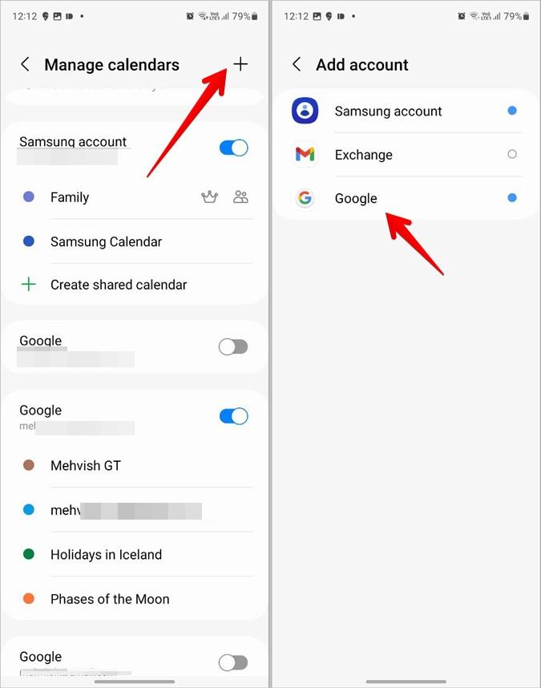541x688 pixels.
Task: Turn off the Samsung account calendar toggle
Action: coord(234,148)
